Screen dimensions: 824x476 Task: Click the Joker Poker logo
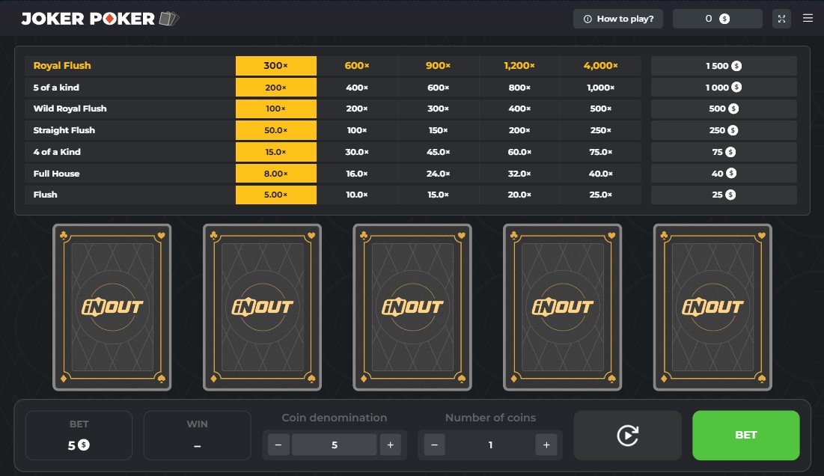pyautogui.click(x=100, y=19)
